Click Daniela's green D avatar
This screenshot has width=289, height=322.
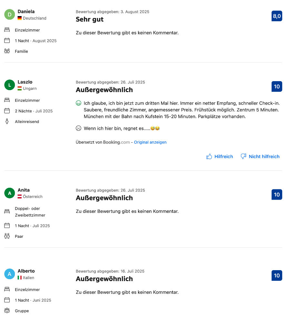(9, 14)
